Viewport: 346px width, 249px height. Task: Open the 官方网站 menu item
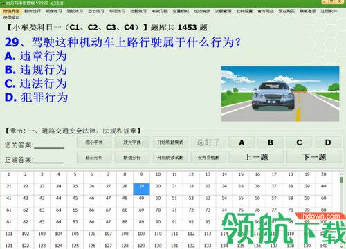coord(266,11)
